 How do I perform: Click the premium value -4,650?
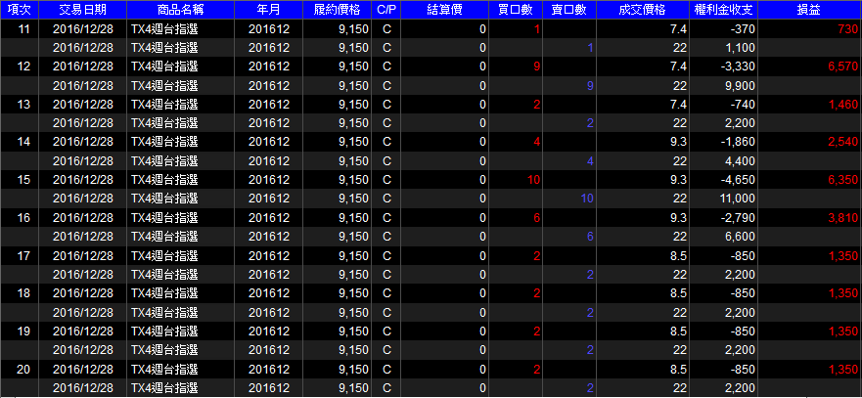[x=739, y=180]
